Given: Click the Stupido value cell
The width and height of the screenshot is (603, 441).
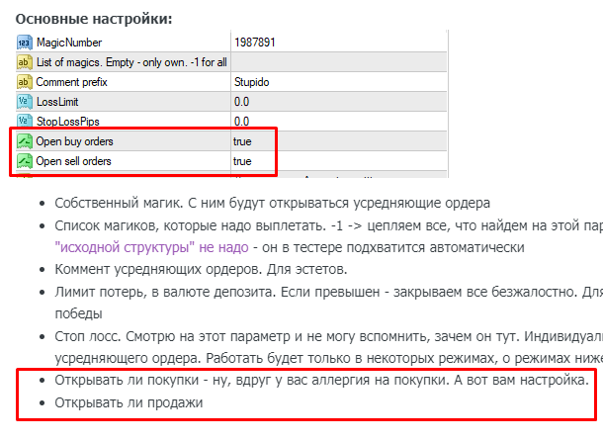Looking at the screenshot, I should coord(339,82).
